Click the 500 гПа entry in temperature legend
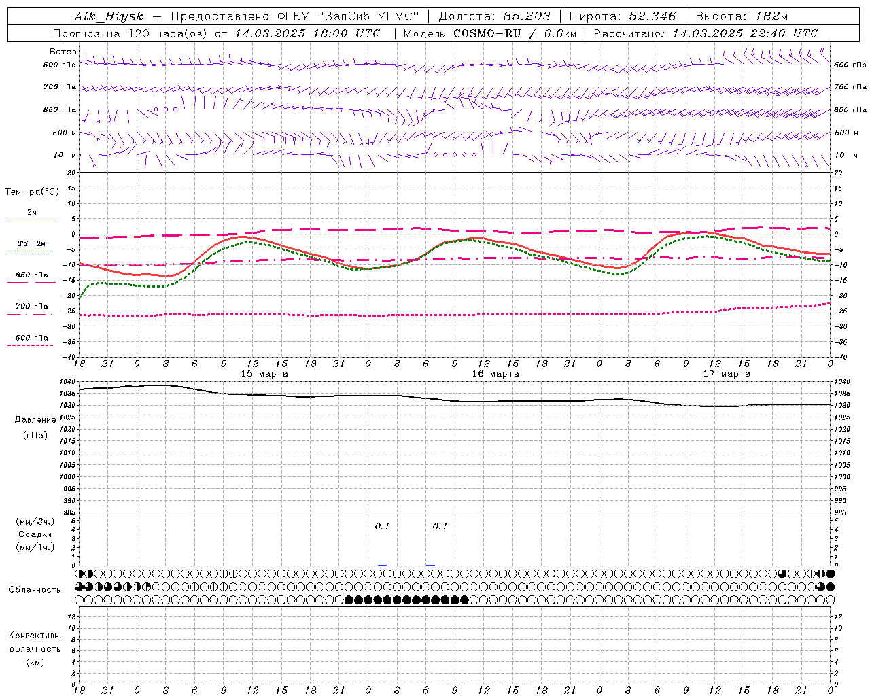The width and height of the screenshot is (870, 696). click(31, 338)
